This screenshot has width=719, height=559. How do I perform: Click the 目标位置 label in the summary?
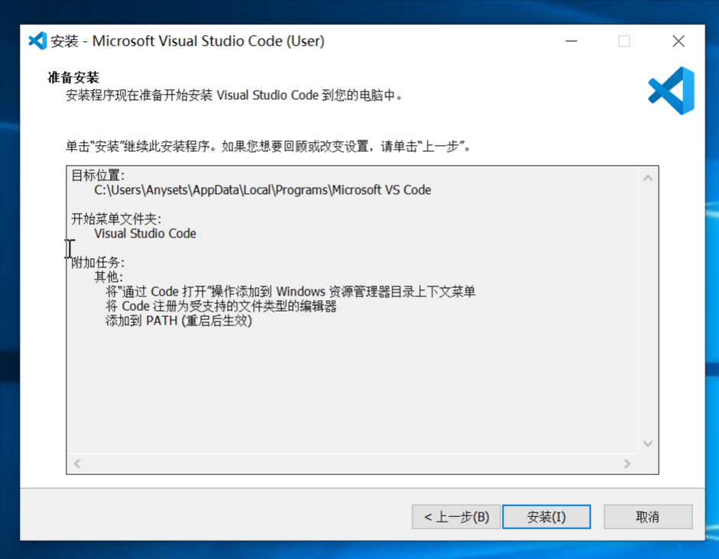pos(98,176)
